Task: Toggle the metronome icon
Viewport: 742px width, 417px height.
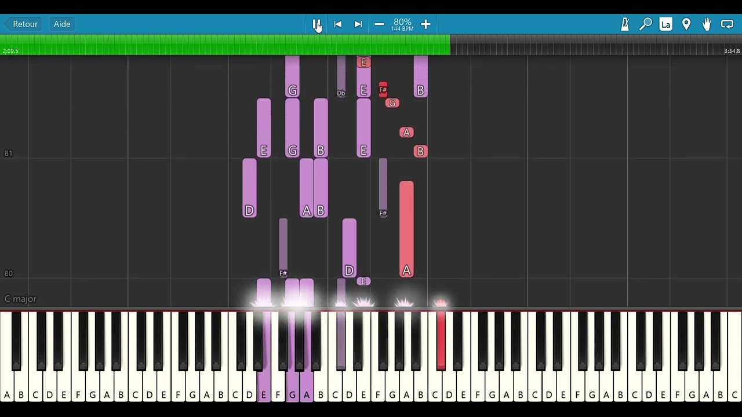Action: [x=625, y=24]
